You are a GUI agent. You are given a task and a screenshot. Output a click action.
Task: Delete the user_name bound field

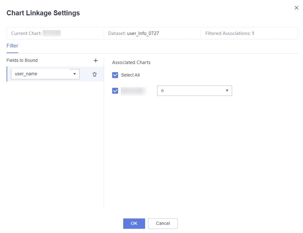pos(94,74)
